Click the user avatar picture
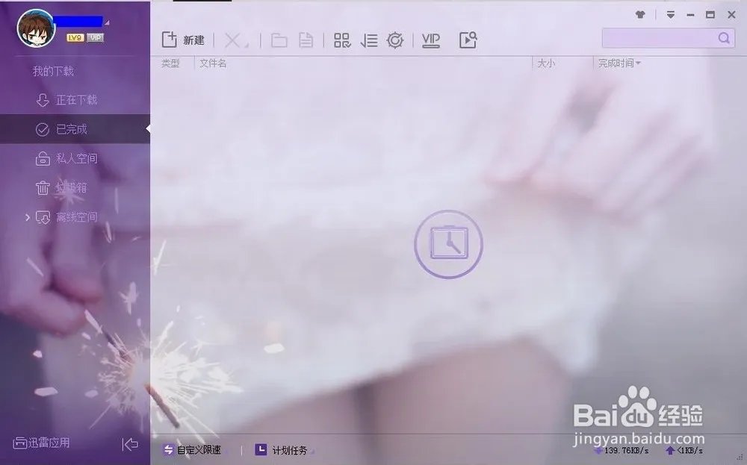This screenshot has width=747, height=465. click(x=36, y=28)
